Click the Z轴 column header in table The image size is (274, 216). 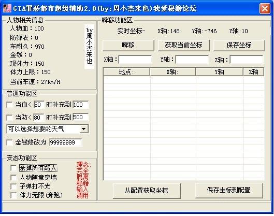[x=254, y=72]
